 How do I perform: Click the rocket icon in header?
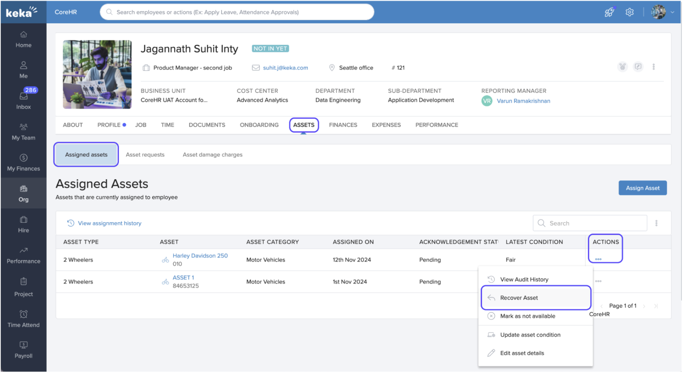coord(609,12)
